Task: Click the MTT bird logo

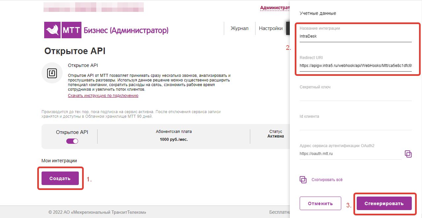Action: [52, 30]
